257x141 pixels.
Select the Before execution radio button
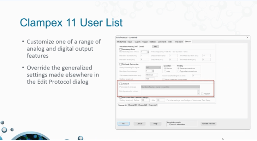165,68
